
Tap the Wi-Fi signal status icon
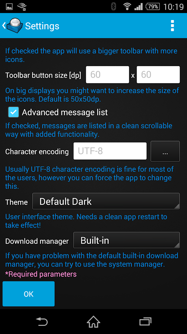[x=127, y=7]
